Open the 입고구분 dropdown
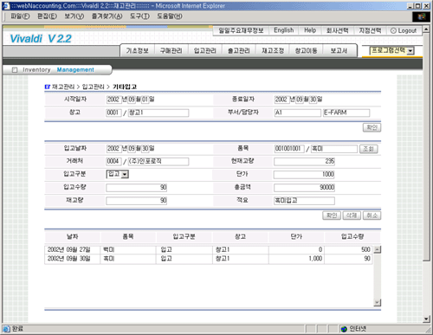 point(118,174)
